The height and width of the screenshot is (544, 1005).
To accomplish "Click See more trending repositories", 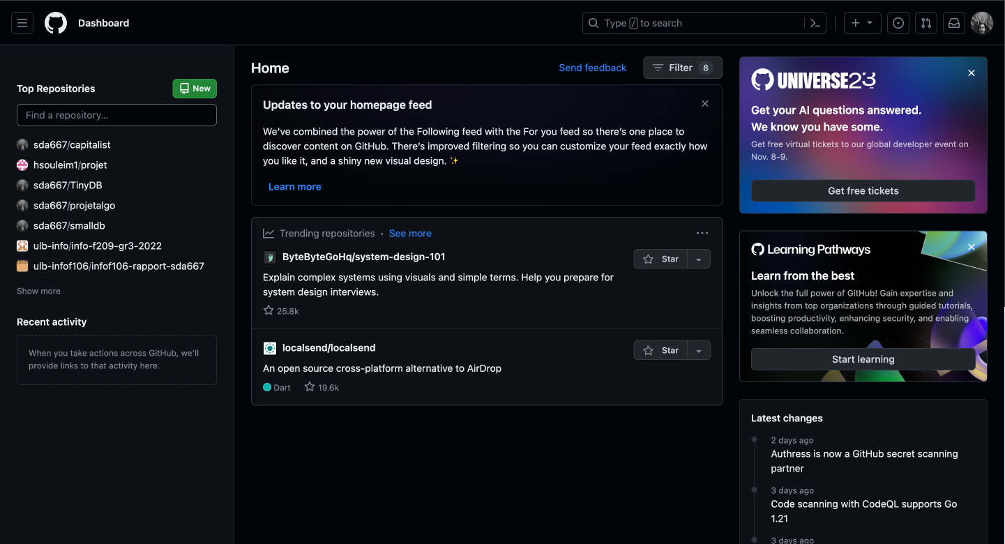I will (x=410, y=234).
